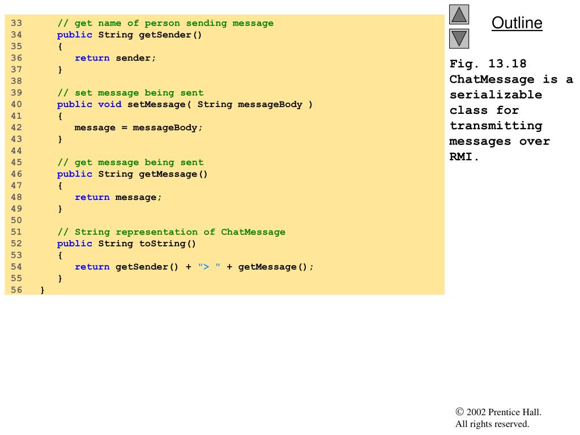
Task: Click the down arrow navigation icon
Action: (459, 39)
